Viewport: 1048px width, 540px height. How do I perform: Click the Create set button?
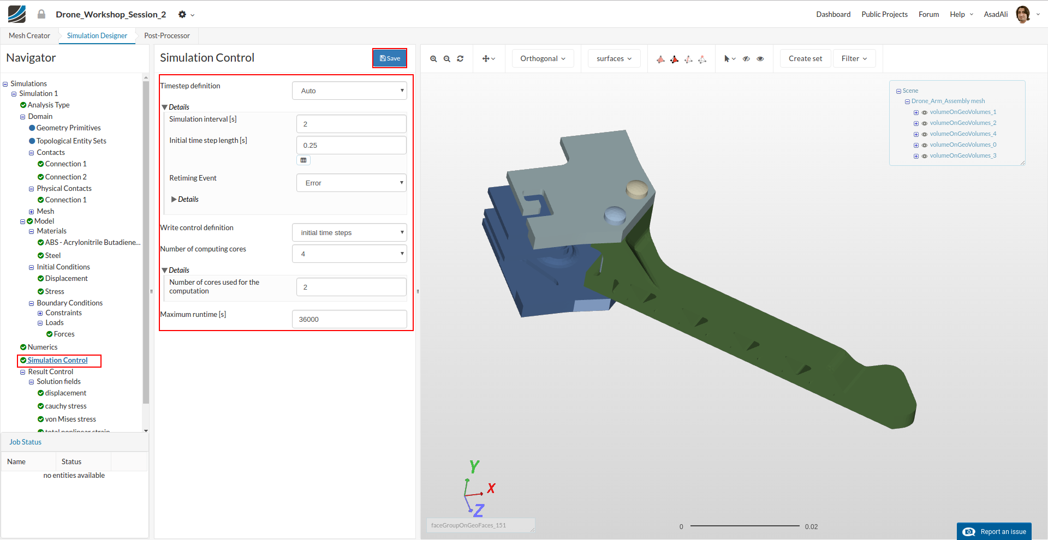(805, 58)
